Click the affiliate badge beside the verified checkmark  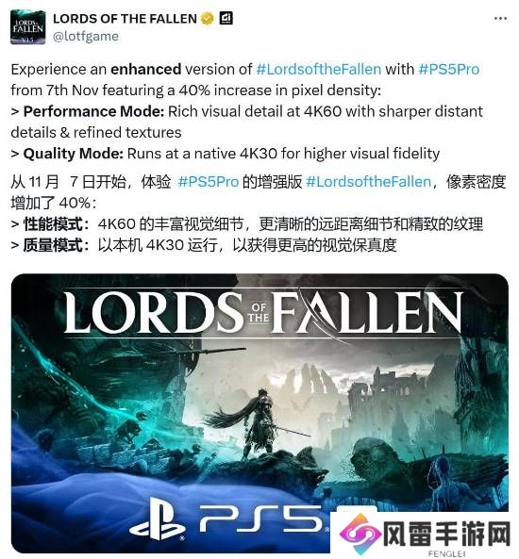click(x=226, y=18)
